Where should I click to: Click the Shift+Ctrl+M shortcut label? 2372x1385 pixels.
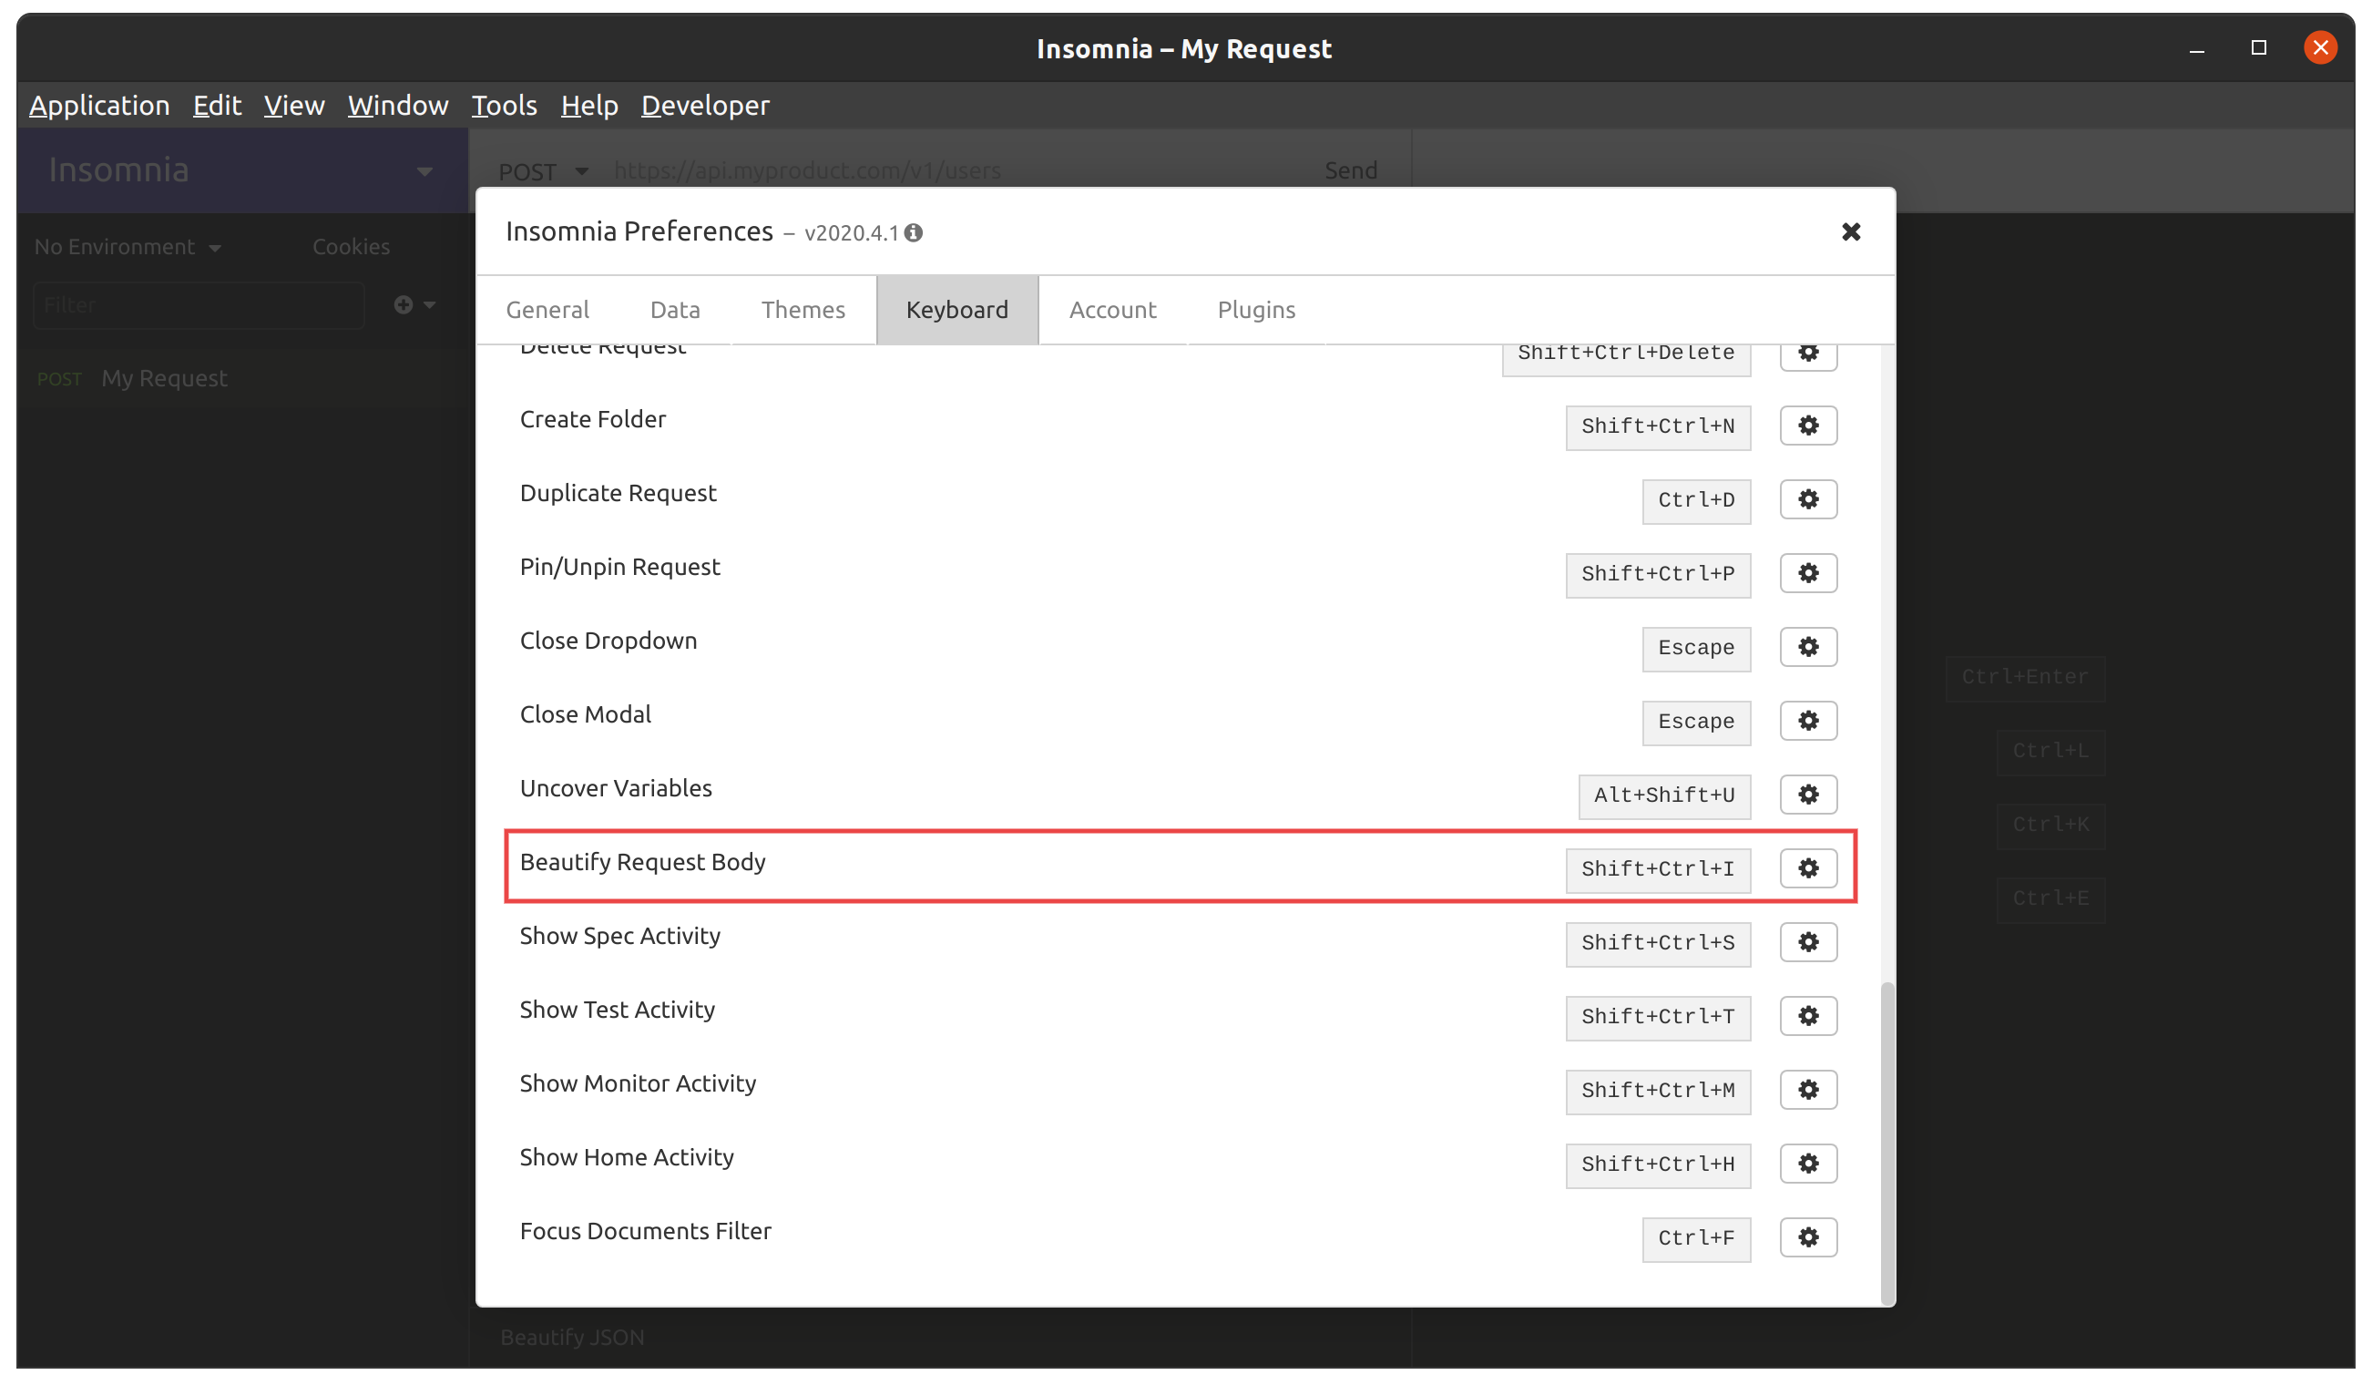[1658, 1091]
